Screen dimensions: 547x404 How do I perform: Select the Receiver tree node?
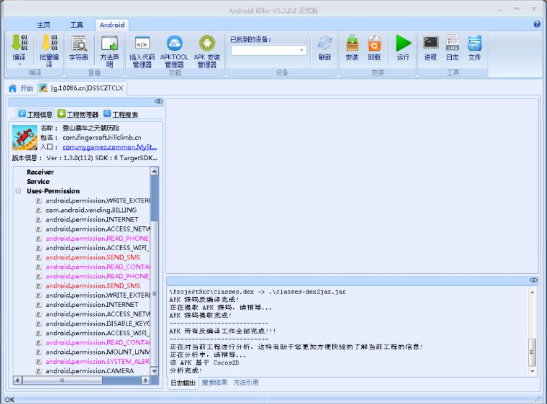pyautogui.click(x=40, y=172)
